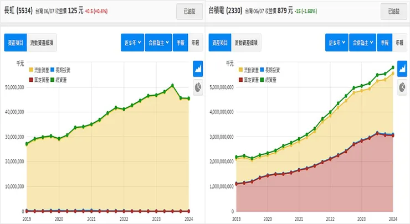Viewport: 410px width, 224px height.
Task: Toggle 流動資產 legend in 長虹 chart
Action: click(39, 70)
